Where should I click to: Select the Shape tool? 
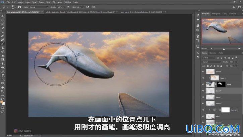click(3, 83)
